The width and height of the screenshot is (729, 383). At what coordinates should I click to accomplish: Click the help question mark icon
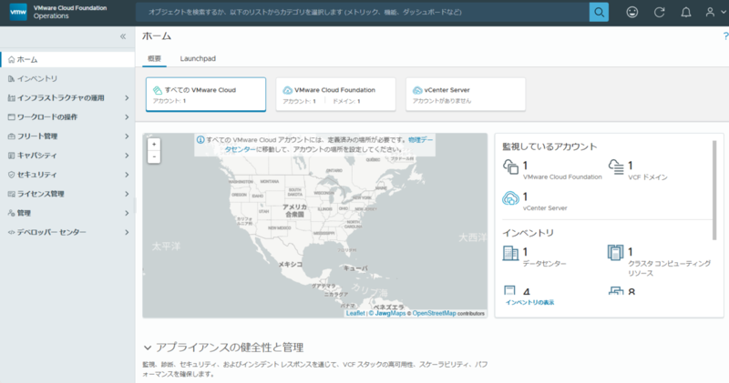(x=725, y=36)
